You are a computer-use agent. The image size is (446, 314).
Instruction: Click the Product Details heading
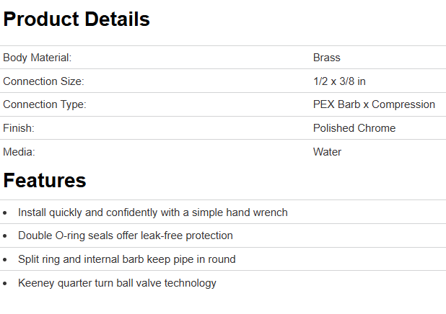pyautogui.click(x=76, y=19)
